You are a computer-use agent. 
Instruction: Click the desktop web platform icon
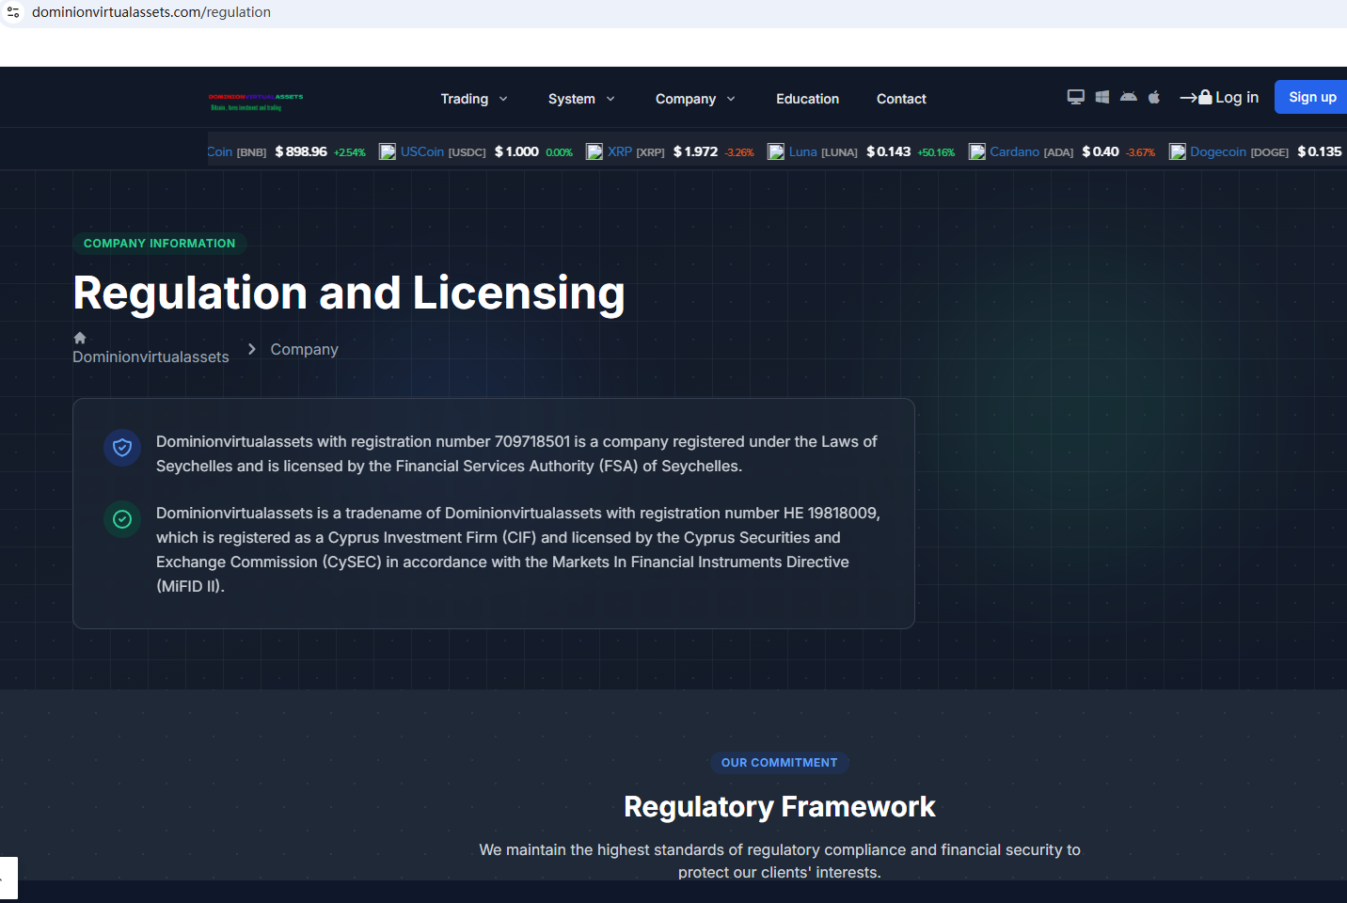tap(1075, 97)
